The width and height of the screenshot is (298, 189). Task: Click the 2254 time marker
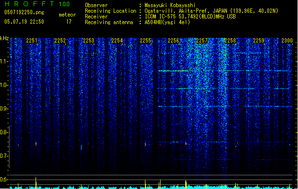117,41
